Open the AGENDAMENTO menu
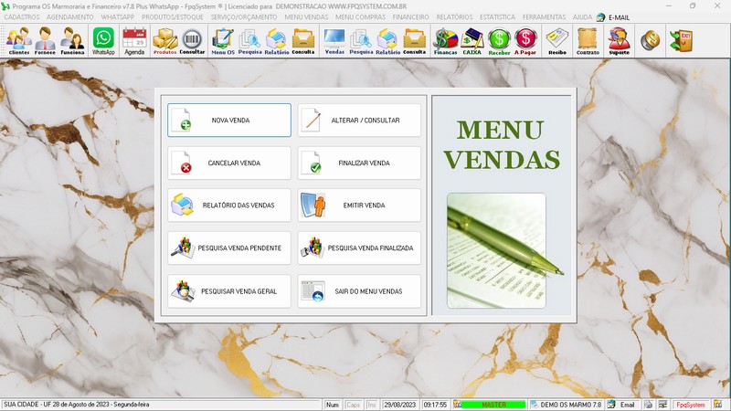The image size is (731, 411). pos(70,17)
